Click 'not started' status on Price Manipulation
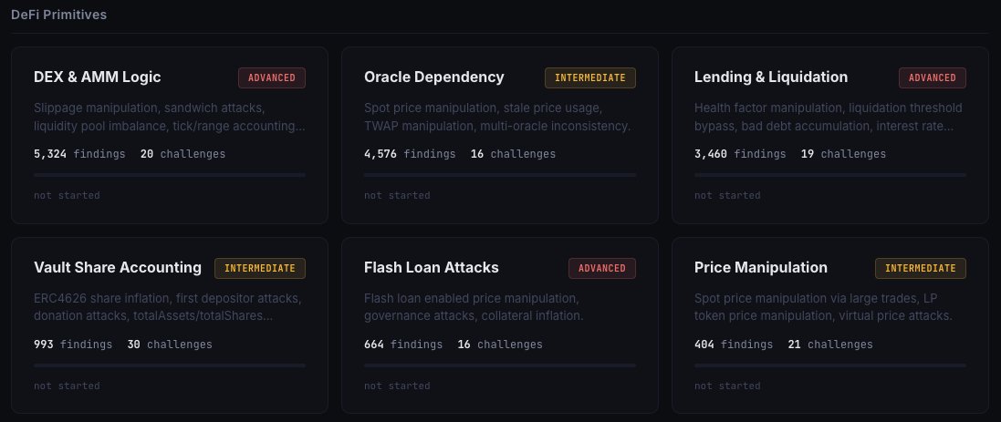1001x422 pixels. [x=728, y=386]
